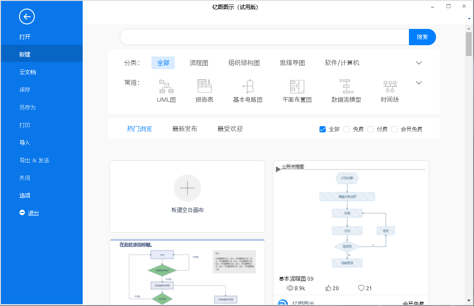Viewport: 474px width, 306px height.
Task: Check the 会员免费 filter checkbox
Action: [394, 129]
